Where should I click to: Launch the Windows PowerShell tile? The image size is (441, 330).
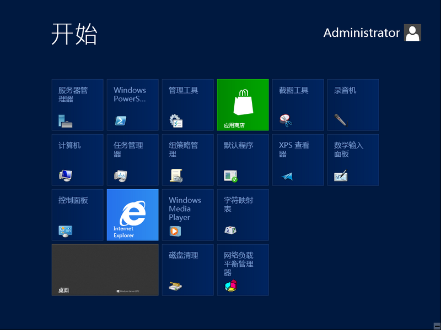132,105
